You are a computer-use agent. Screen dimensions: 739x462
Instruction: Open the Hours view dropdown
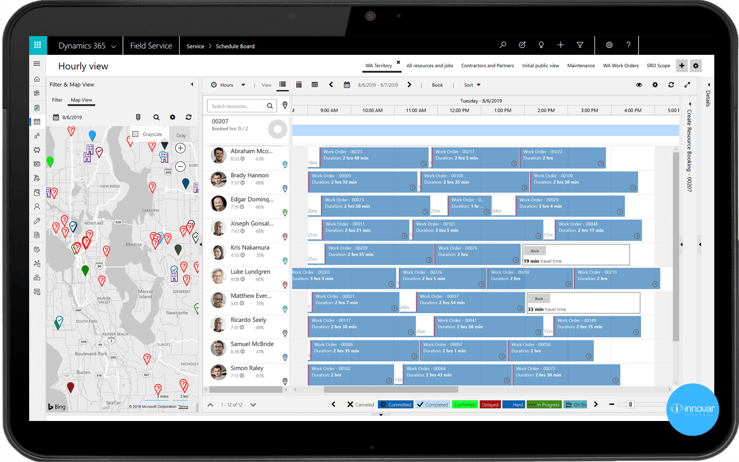[228, 84]
